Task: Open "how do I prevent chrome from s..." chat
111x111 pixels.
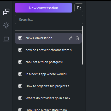Action: tap(48, 50)
